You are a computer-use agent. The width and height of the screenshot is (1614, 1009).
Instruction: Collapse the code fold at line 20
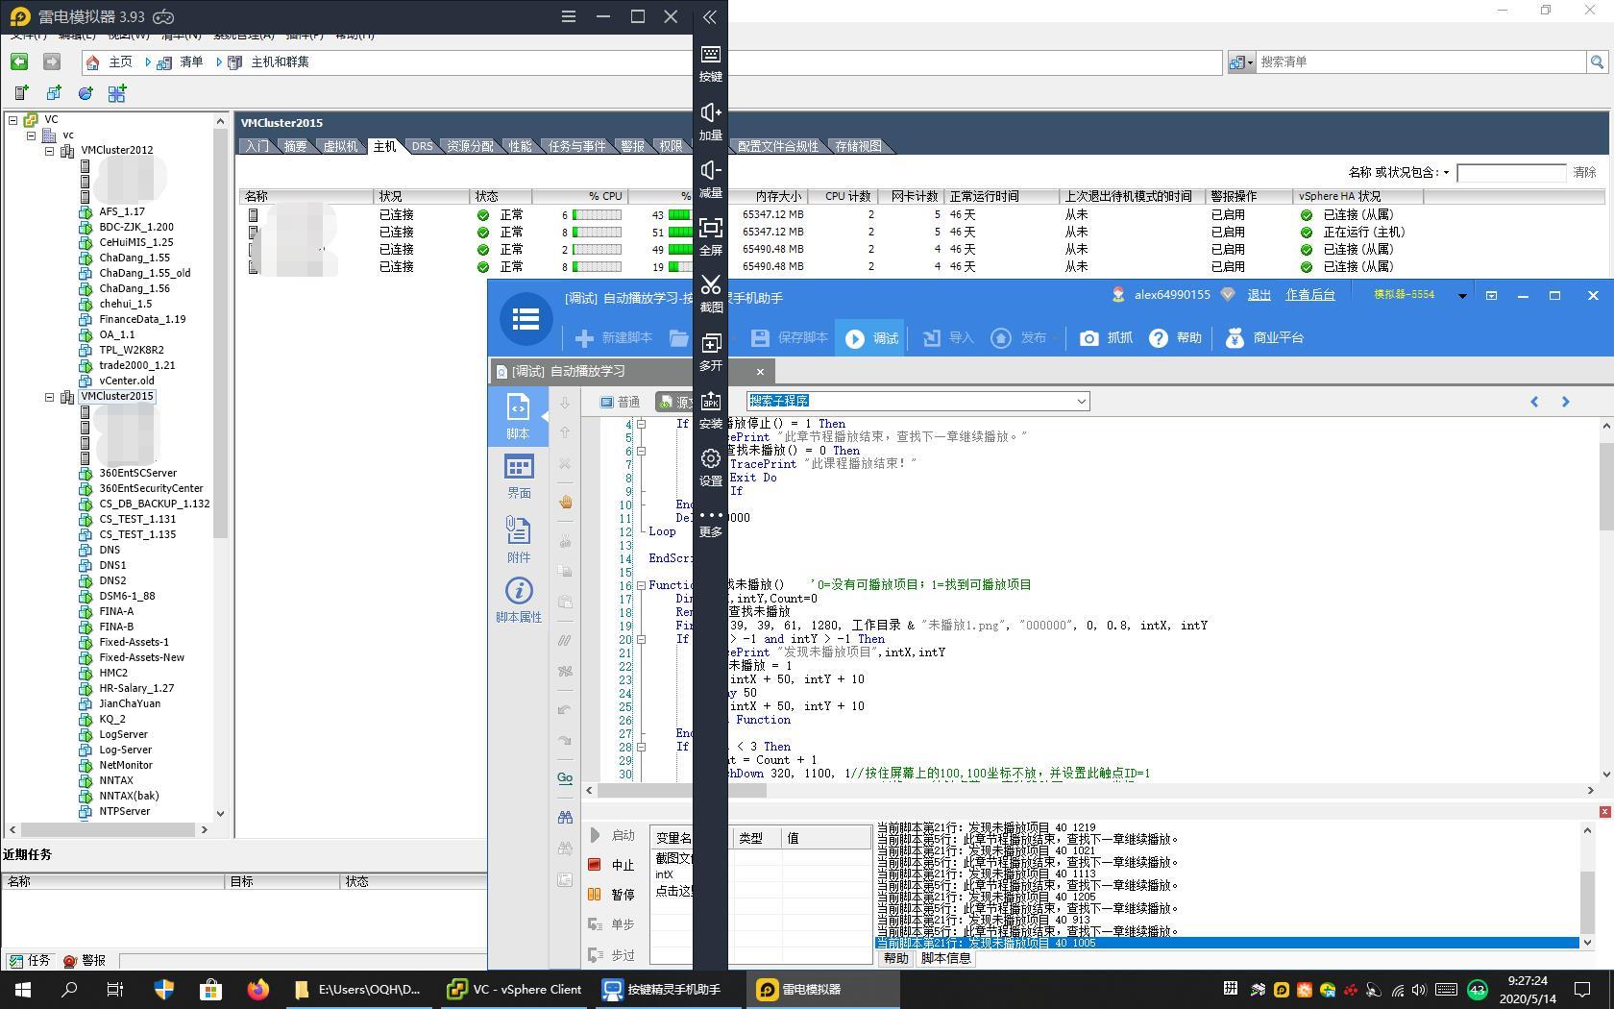(641, 639)
